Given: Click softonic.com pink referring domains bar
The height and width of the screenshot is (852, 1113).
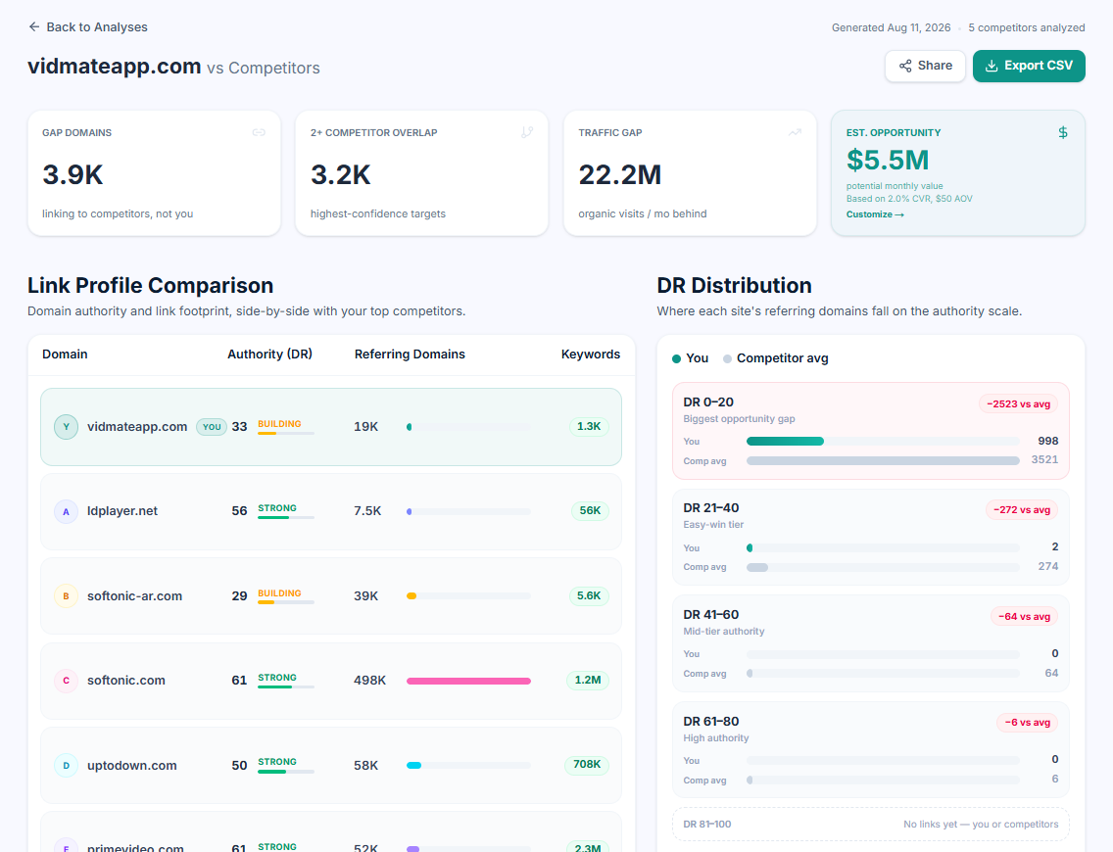Looking at the screenshot, I should coord(468,681).
